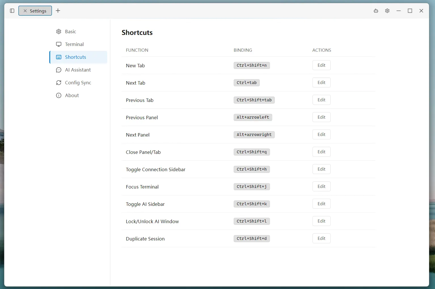
Task: Click the Toggle AI Sidebar function name
Action: point(145,204)
